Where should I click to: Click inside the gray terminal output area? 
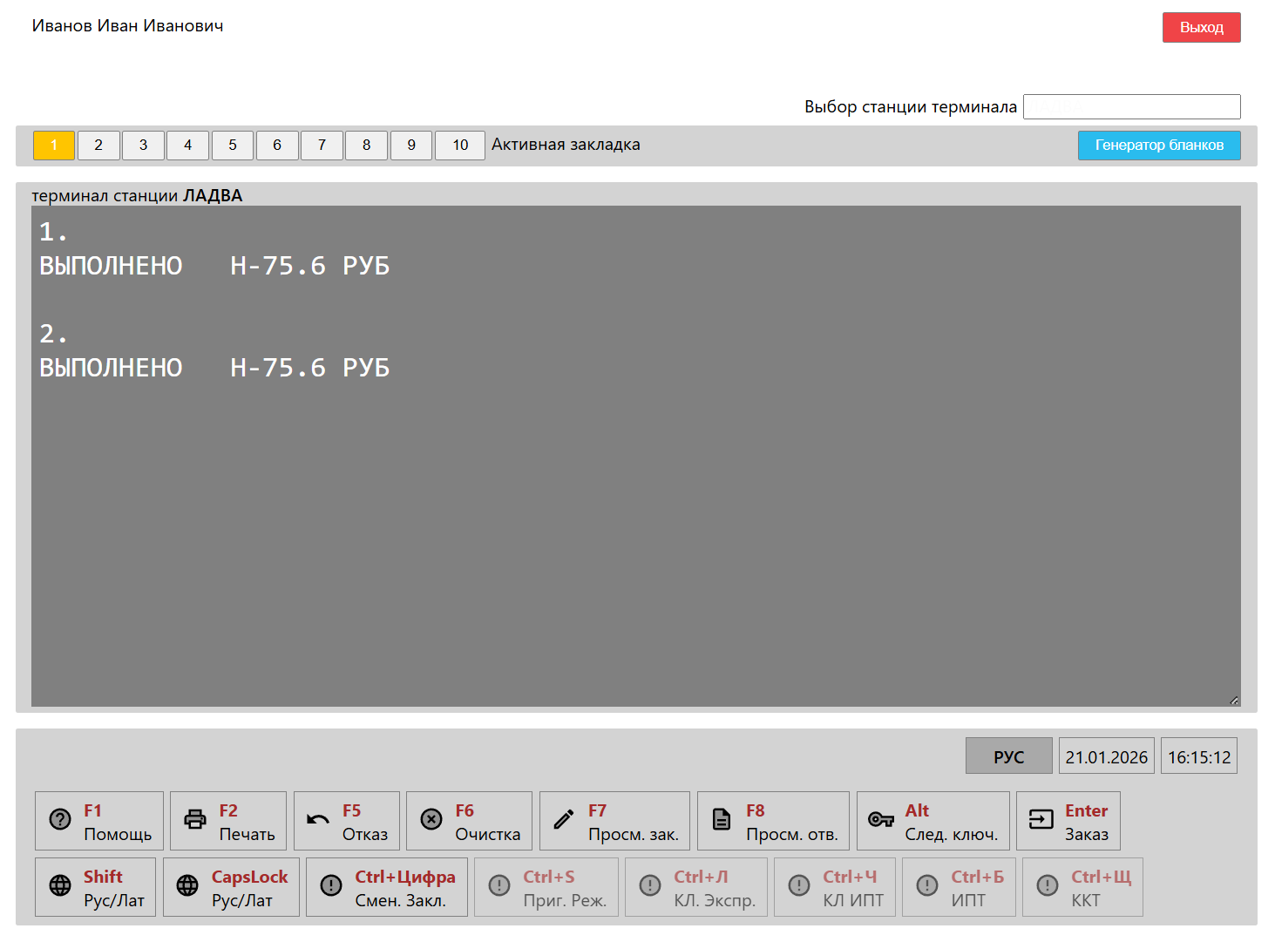point(636,523)
